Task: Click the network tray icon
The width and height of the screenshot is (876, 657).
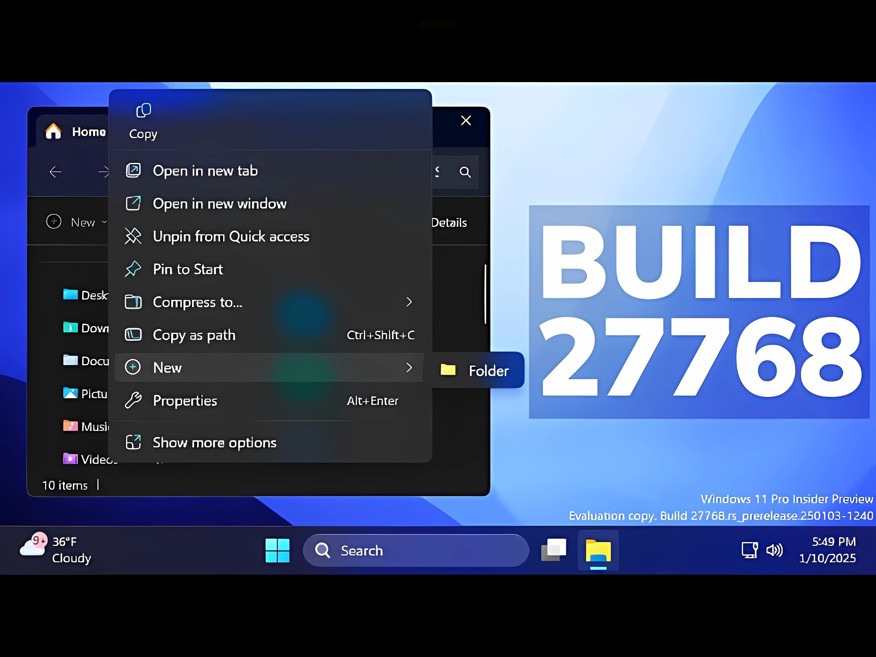Action: [749, 550]
